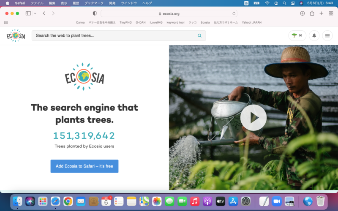This screenshot has height=211, width=338.
Task: Open Photos from the Dock
Action: pyautogui.click(x=157, y=202)
